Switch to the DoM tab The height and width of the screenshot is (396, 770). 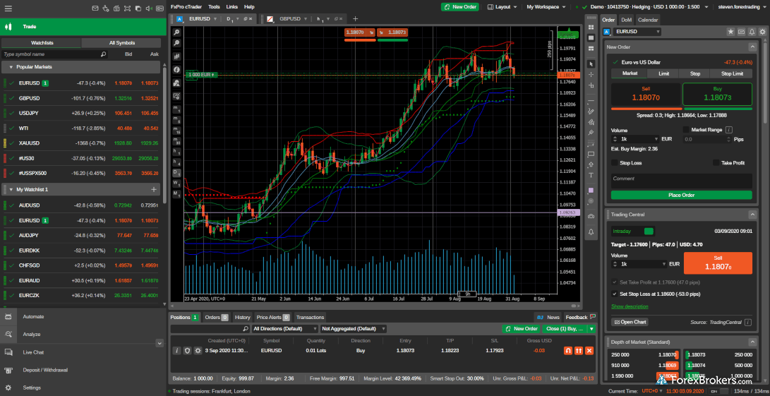(x=626, y=20)
